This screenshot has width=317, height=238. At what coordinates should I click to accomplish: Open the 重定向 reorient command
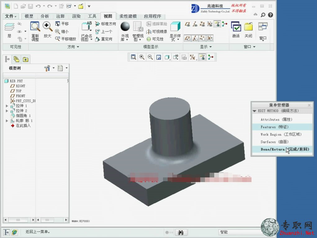pyautogui.click(x=103, y=39)
